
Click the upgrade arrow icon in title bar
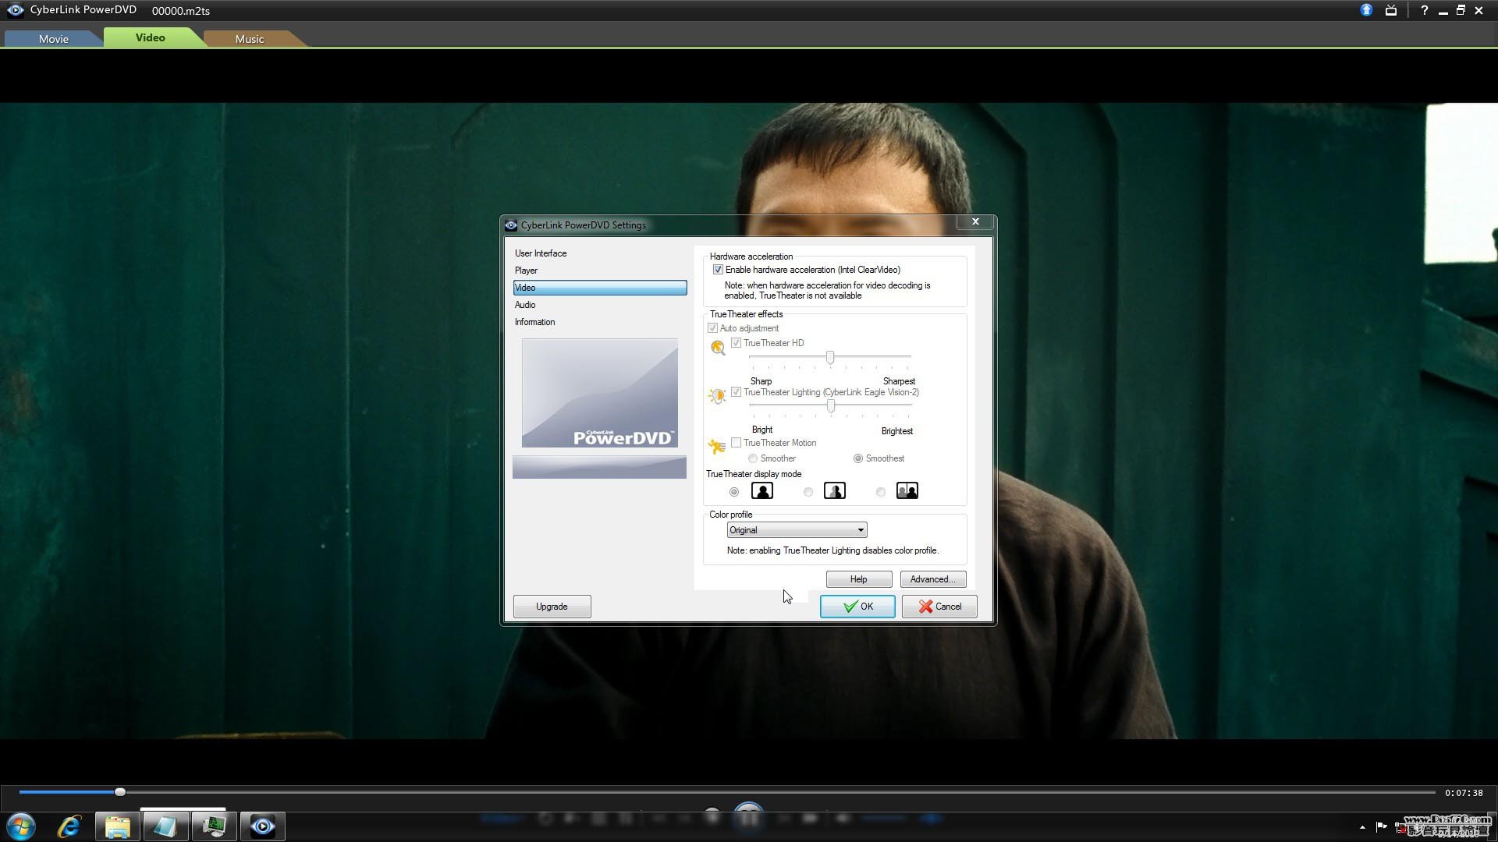click(x=1366, y=10)
